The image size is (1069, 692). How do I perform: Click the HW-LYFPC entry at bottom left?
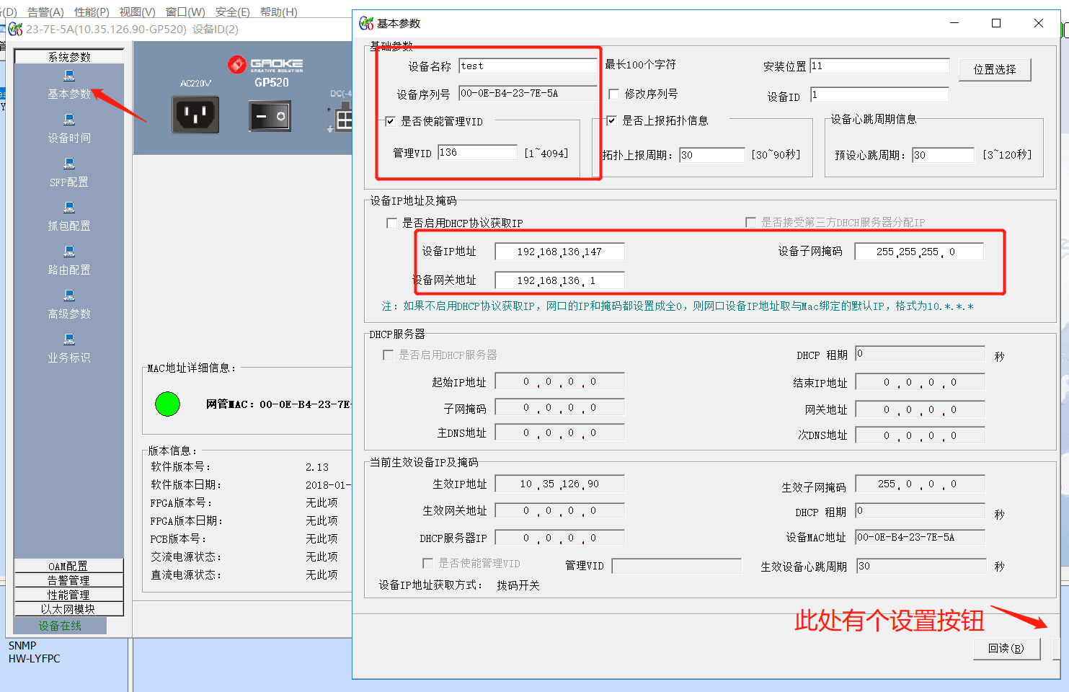click(x=35, y=659)
